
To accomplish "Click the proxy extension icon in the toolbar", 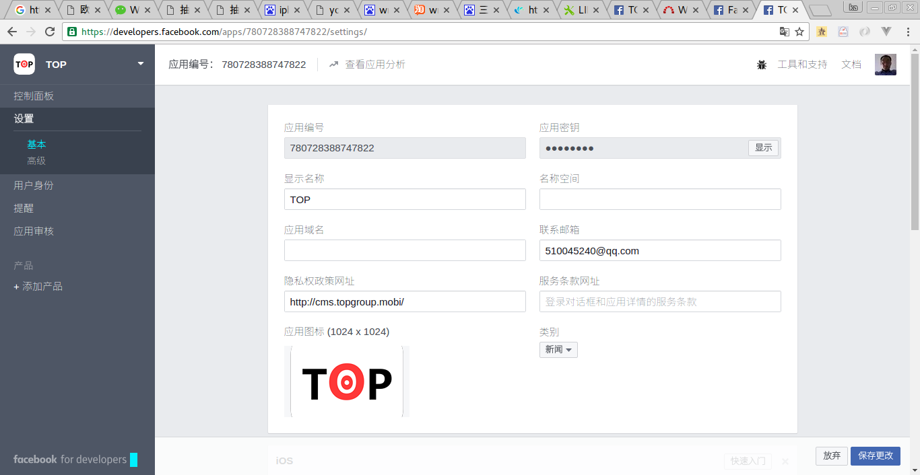I will (843, 31).
